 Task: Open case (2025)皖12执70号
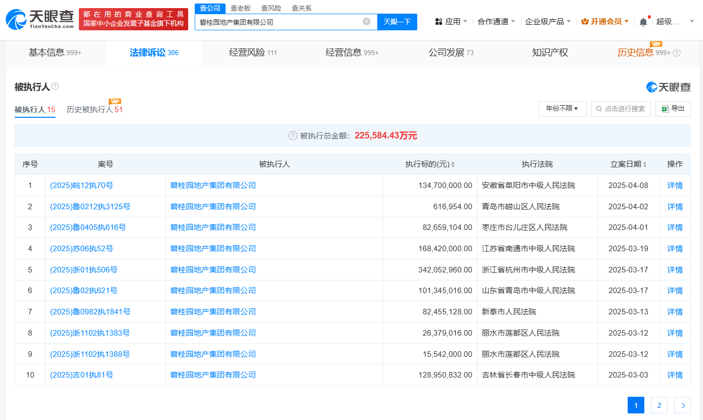tap(81, 185)
